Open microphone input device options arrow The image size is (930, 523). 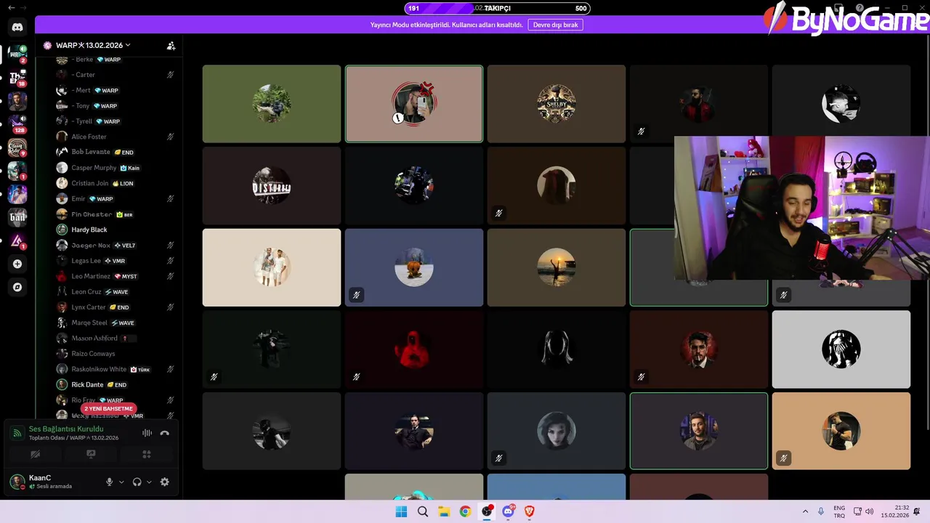121,482
